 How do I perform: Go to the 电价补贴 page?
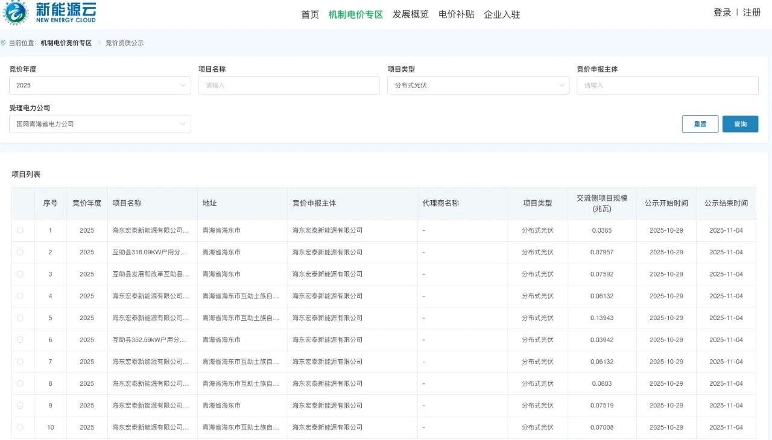(457, 14)
